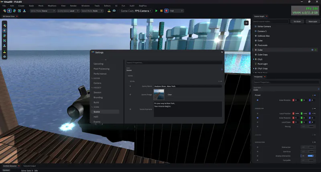The height and width of the screenshot is (172, 321).
Task: Switch to the Console Output tab
Action: pyautogui.click(x=29, y=166)
